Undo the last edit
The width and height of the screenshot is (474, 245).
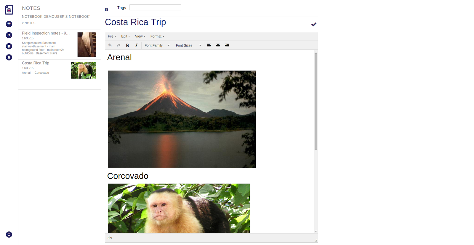click(110, 45)
